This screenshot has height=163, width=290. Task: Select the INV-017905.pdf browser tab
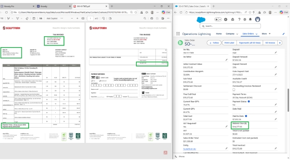[91, 6]
